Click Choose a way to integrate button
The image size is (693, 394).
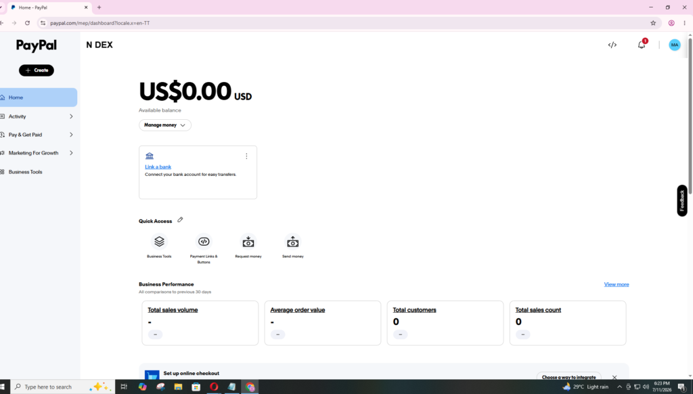[568, 377]
